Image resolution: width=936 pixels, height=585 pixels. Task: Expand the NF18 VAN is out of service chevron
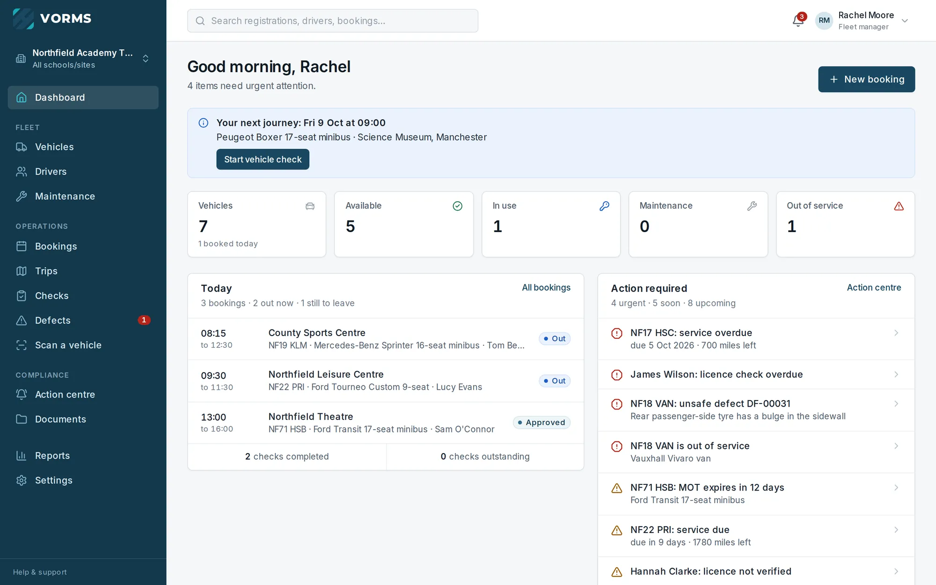[896, 446]
